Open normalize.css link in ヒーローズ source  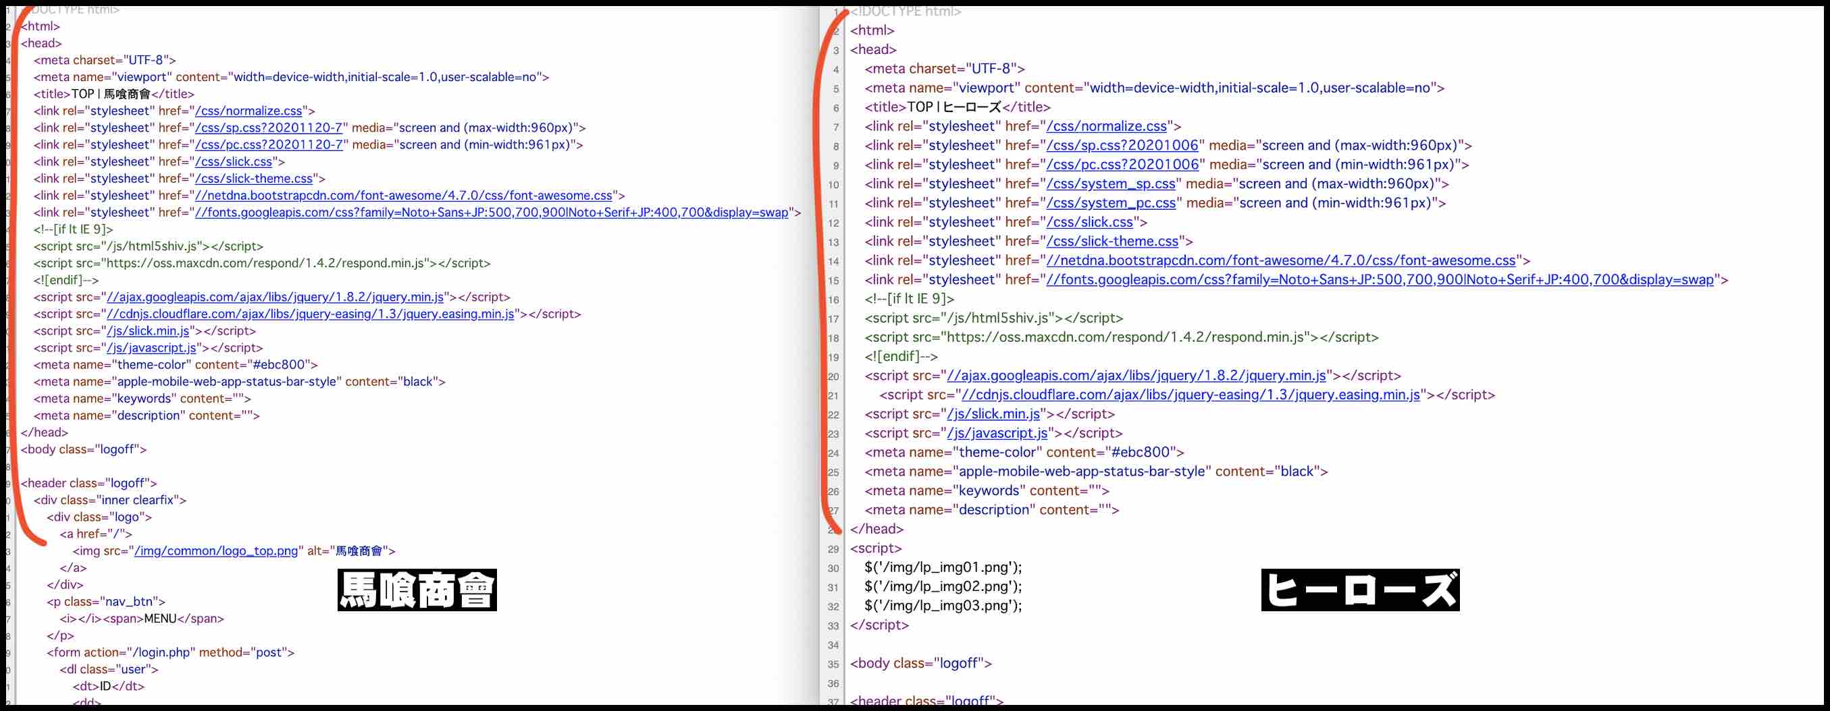1106,126
